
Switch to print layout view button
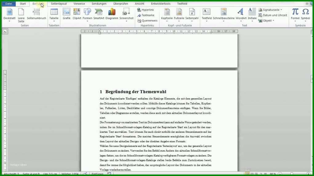tap(247, 174)
